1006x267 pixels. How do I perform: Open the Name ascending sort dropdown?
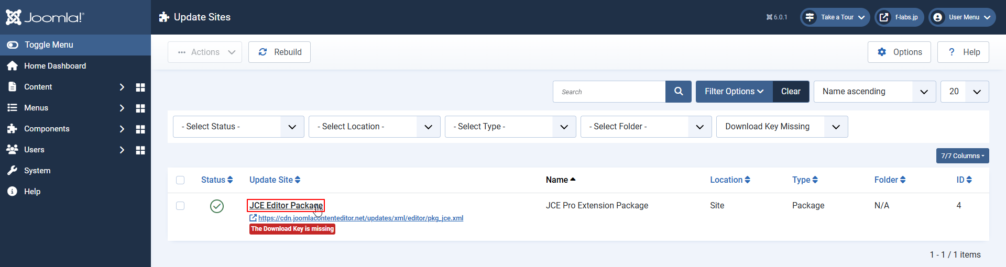874,92
